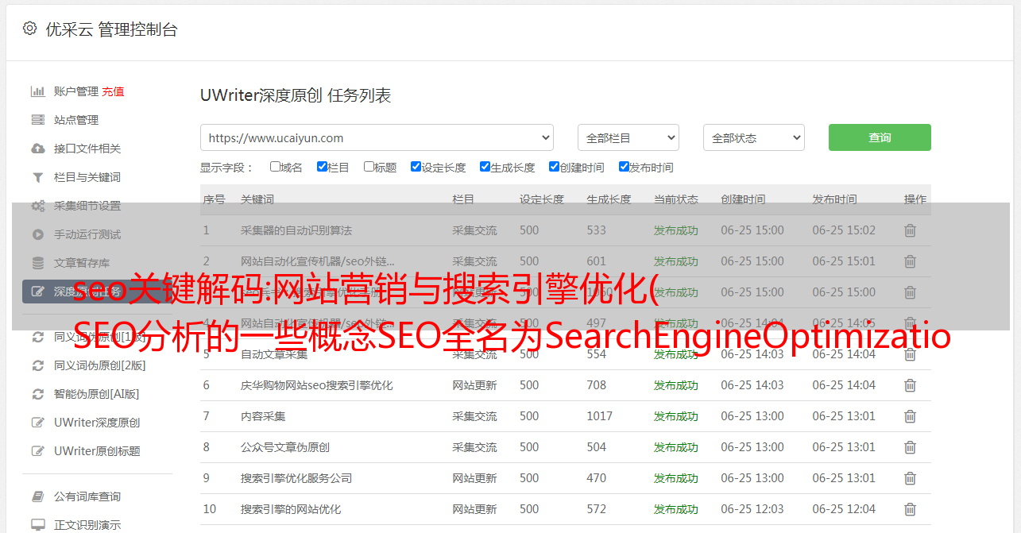Expand the 全部栏目 dropdown
Image resolution: width=1021 pixels, height=533 pixels.
pos(628,137)
